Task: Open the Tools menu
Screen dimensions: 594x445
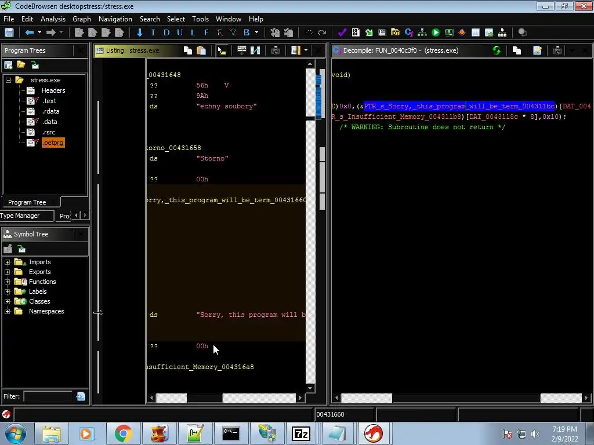Action: (x=200, y=19)
